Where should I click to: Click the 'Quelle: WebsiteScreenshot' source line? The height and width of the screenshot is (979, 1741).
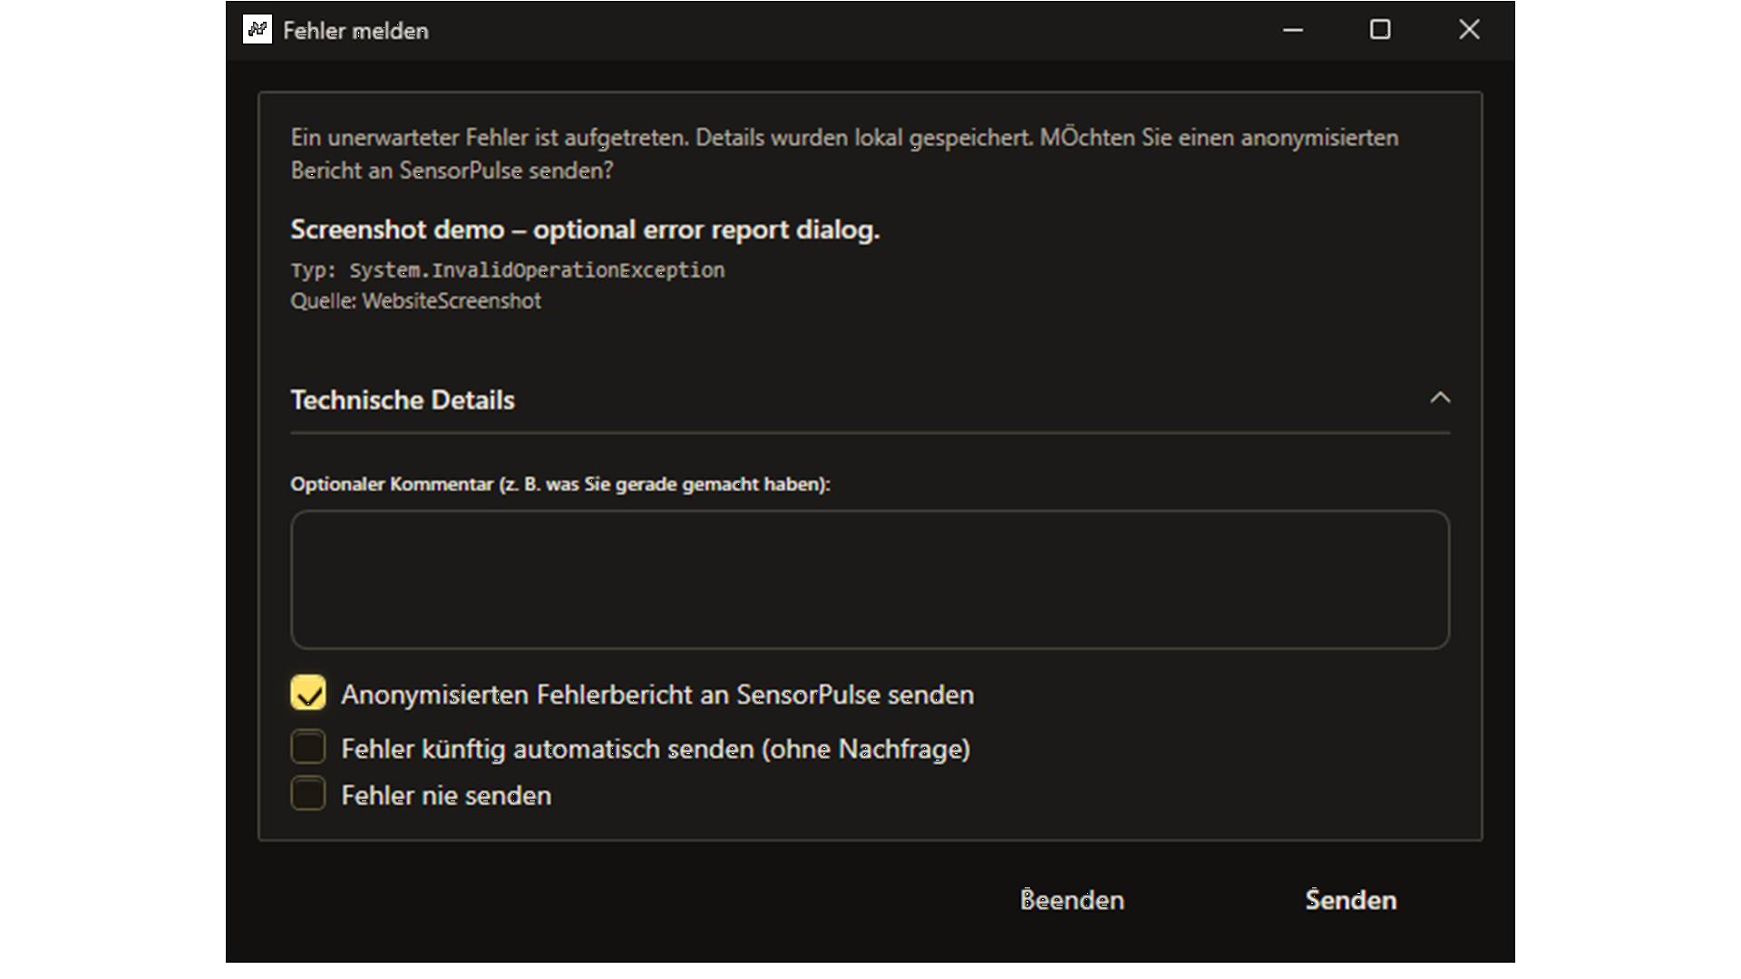click(x=415, y=301)
